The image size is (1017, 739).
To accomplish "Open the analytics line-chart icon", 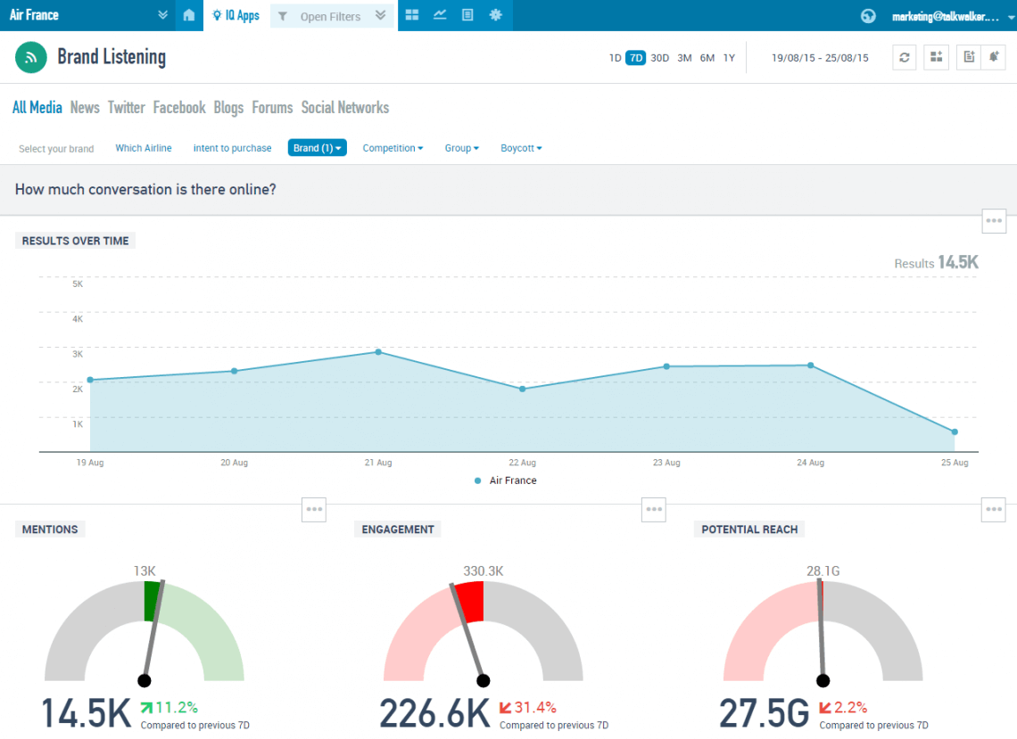I will 439,14.
